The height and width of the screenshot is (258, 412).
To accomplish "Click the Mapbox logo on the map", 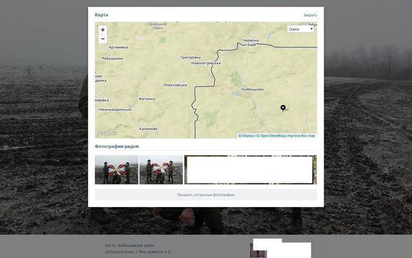I will [107, 133].
